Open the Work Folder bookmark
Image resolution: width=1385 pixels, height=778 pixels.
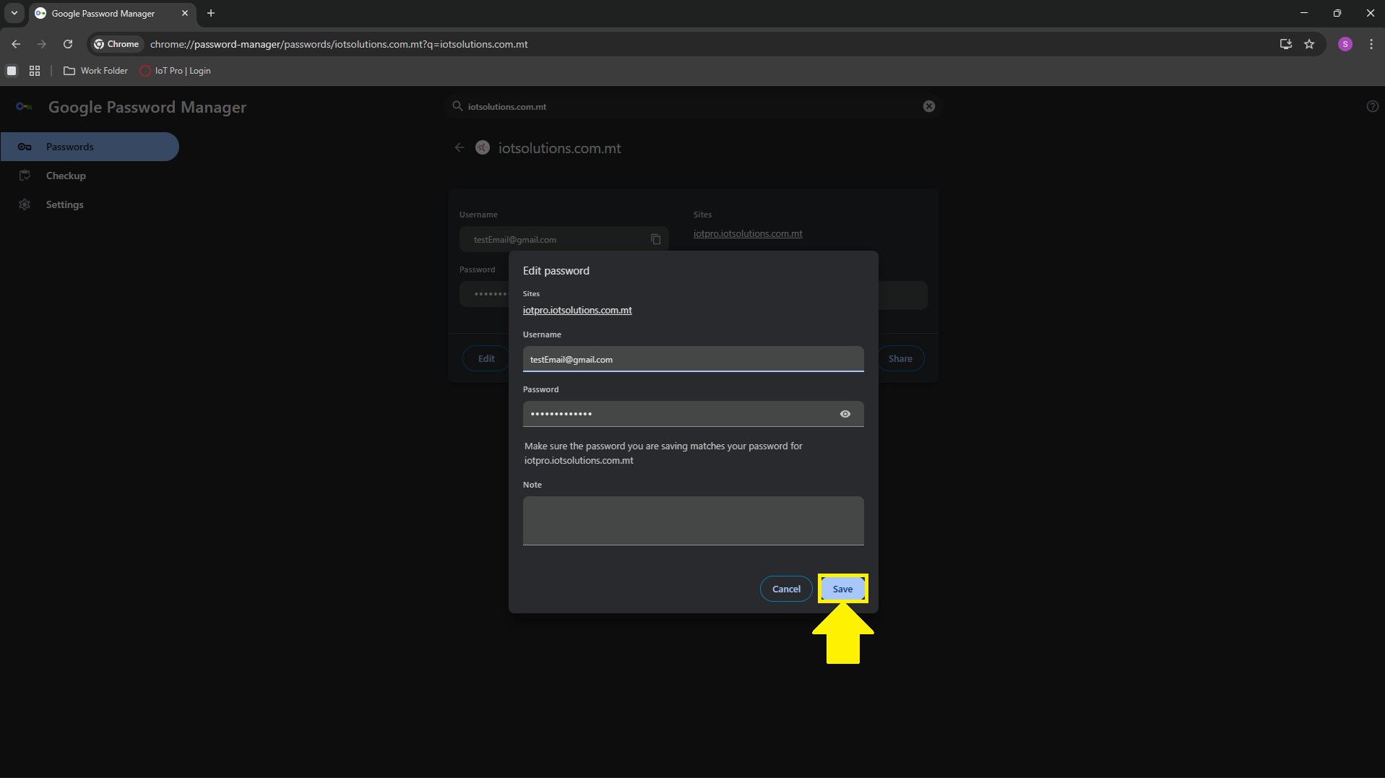point(96,71)
